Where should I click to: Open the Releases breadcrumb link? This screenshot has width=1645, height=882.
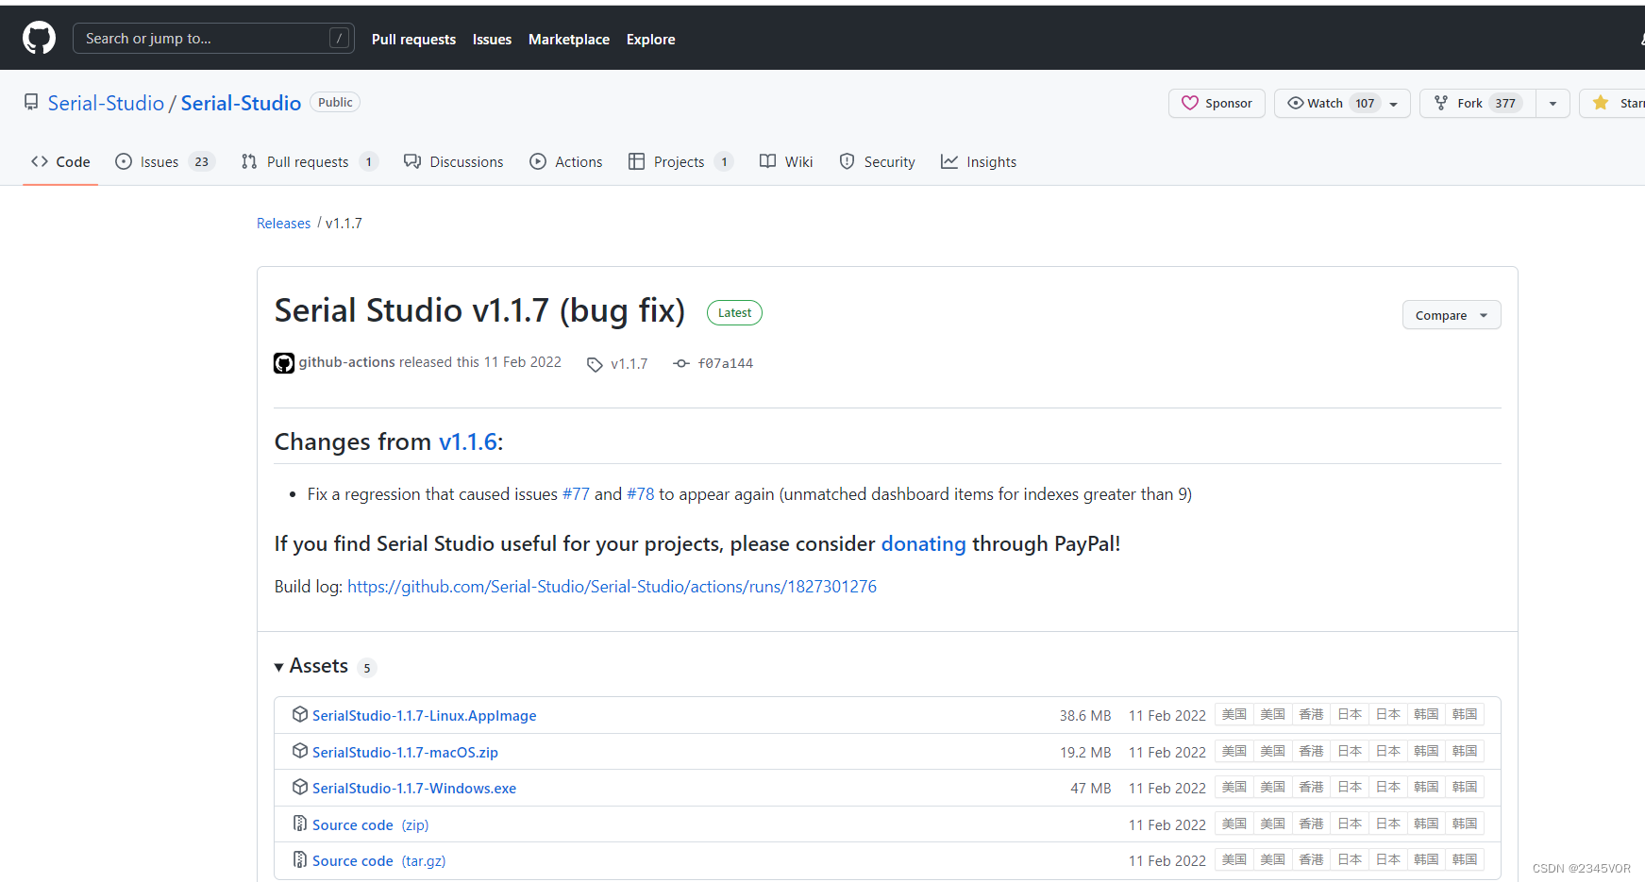coord(283,224)
